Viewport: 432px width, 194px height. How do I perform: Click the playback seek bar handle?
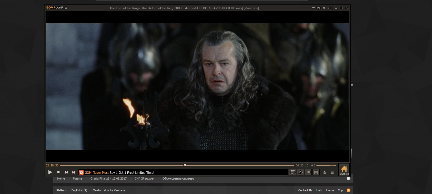point(185,165)
